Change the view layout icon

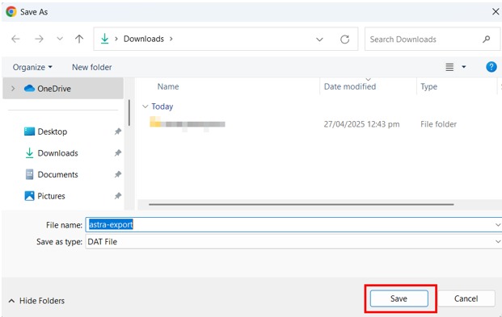click(x=449, y=67)
